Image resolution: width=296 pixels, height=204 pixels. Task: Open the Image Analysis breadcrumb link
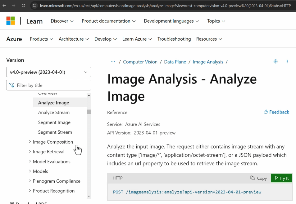pyautogui.click(x=208, y=62)
